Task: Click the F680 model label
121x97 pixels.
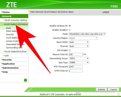Action: click(114, 6)
